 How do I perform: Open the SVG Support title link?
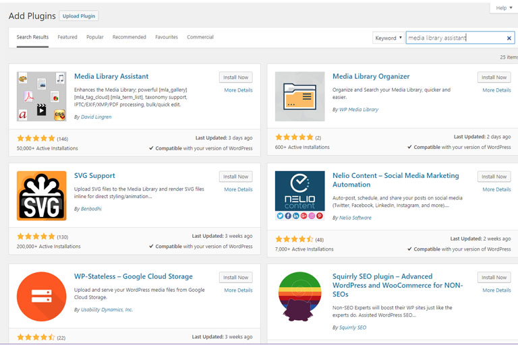94,176
